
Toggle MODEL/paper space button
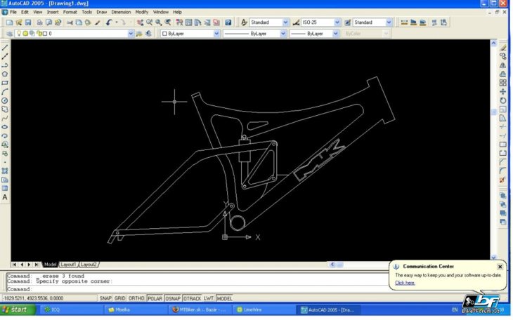point(225,299)
